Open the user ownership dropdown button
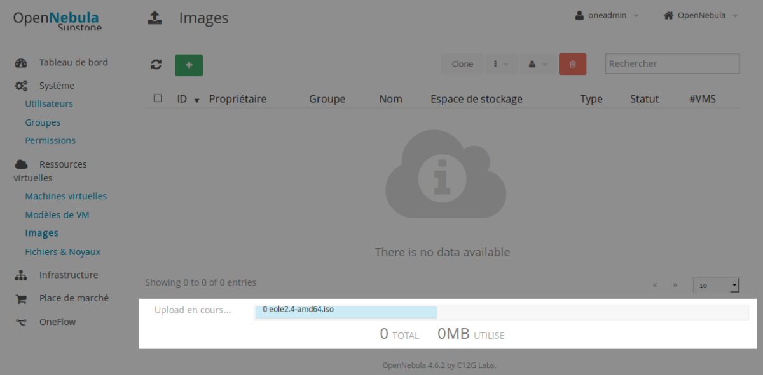 537,64
